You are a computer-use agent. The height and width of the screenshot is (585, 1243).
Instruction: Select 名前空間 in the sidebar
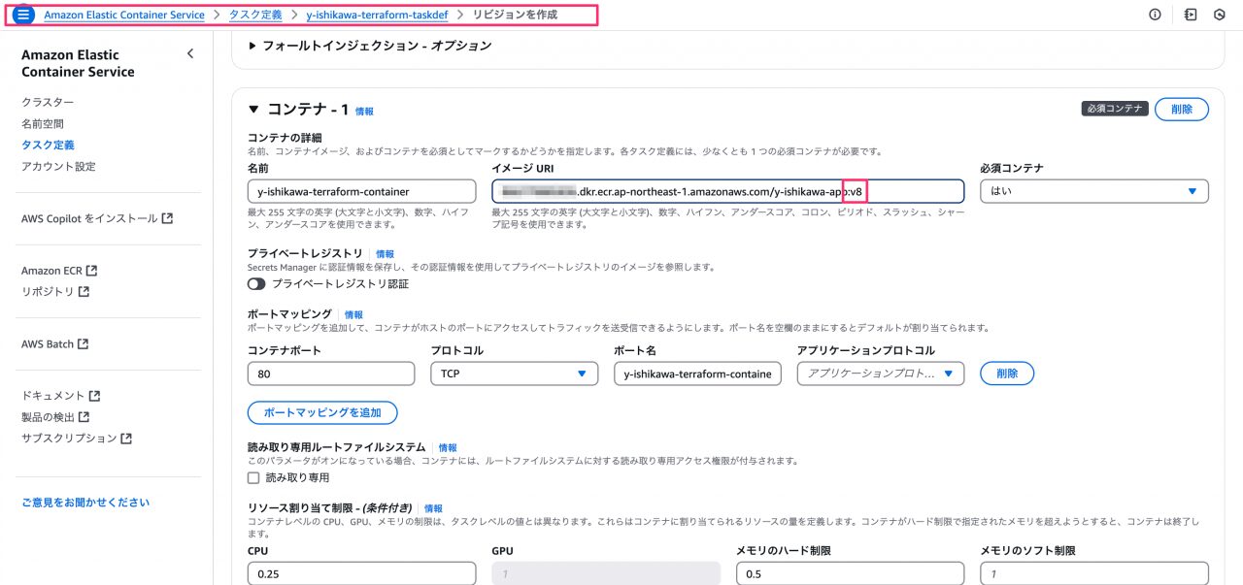(x=43, y=124)
